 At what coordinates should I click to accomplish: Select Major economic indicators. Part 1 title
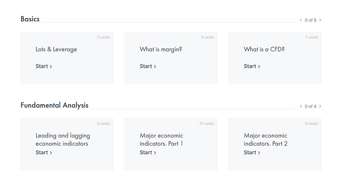pos(162,140)
